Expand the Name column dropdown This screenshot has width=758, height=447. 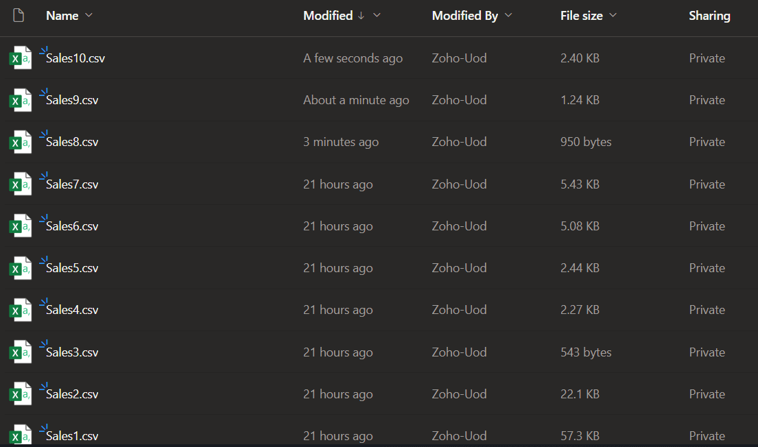(88, 15)
